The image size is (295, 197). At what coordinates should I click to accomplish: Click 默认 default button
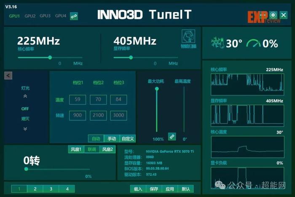pyautogui.click(x=186, y=189)
